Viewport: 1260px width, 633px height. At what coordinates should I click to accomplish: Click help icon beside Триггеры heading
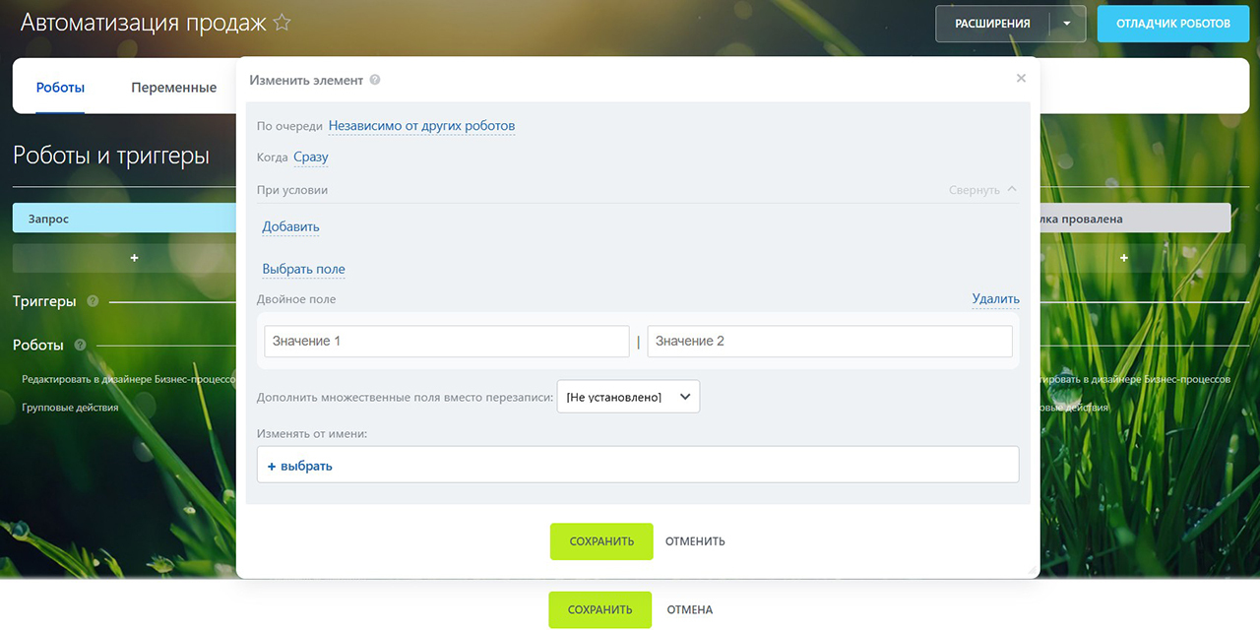click(x=93, y=301)
